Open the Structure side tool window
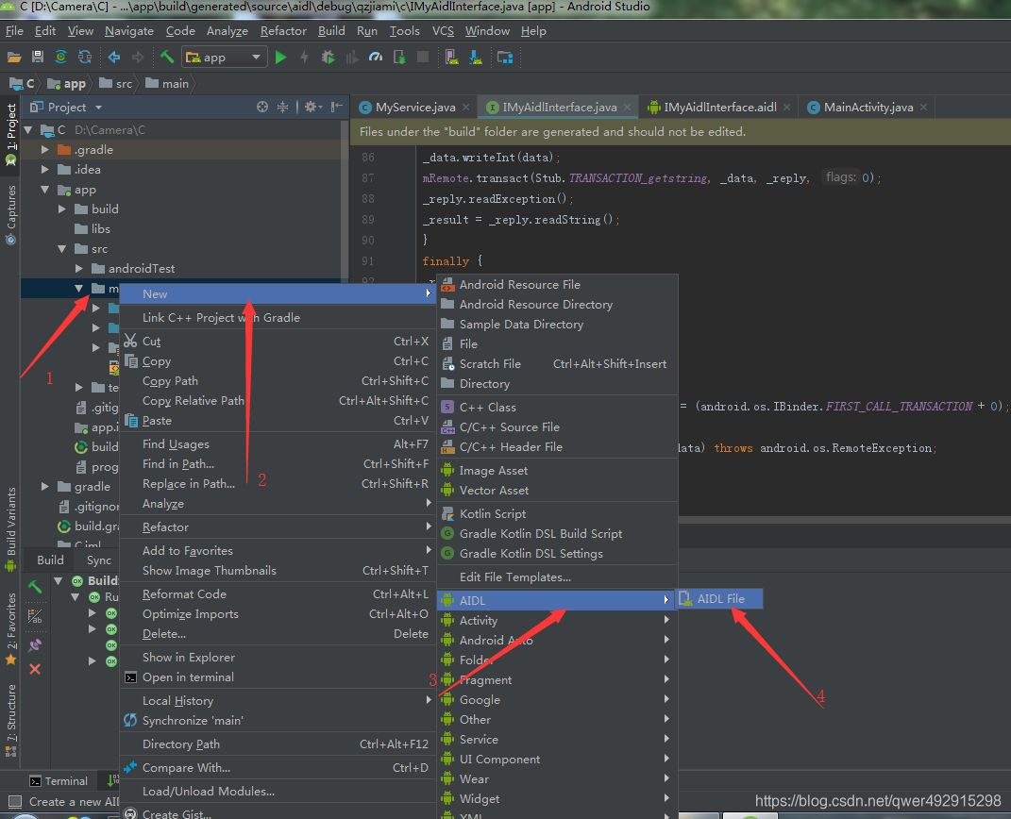The width and height of the screenshot is (1011, 819). coord(10,721)
